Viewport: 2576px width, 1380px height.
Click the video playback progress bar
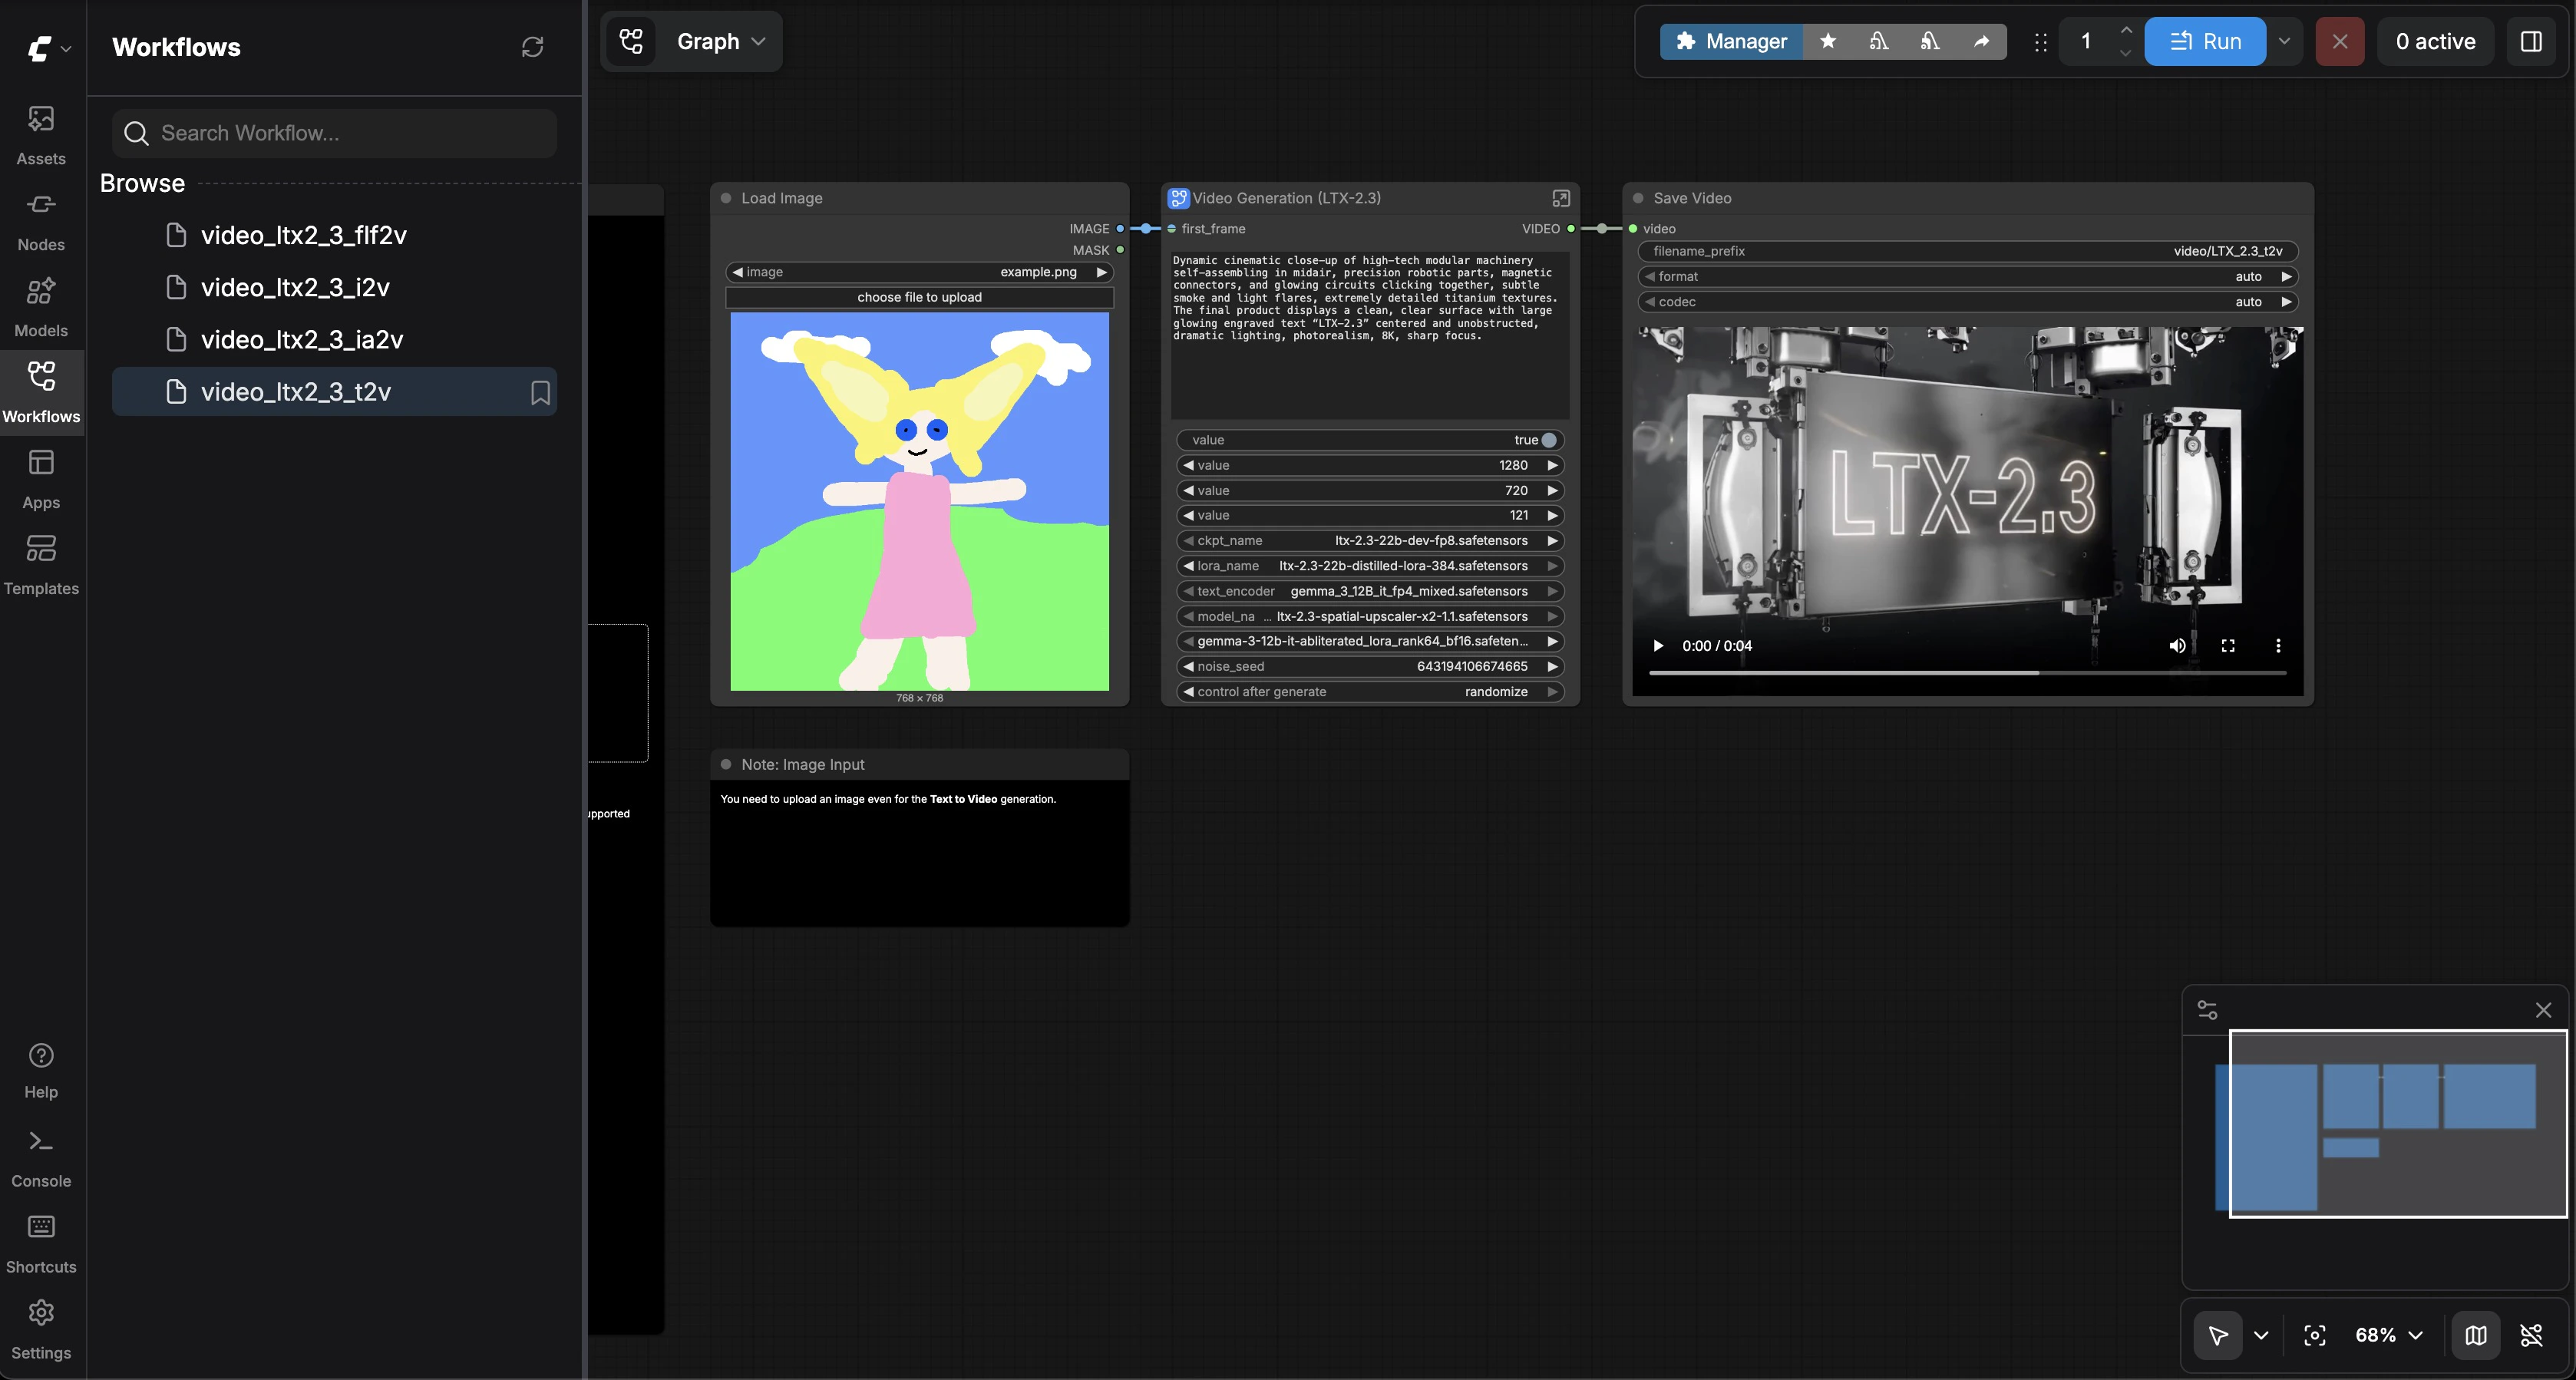coord(1966,673)
